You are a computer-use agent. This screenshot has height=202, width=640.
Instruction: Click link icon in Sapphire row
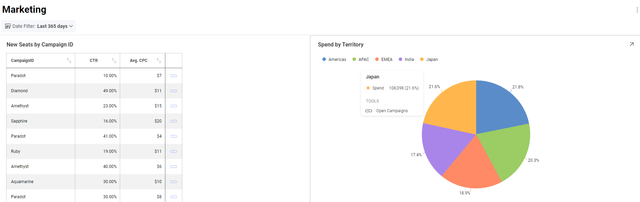(x=174, y=121)
